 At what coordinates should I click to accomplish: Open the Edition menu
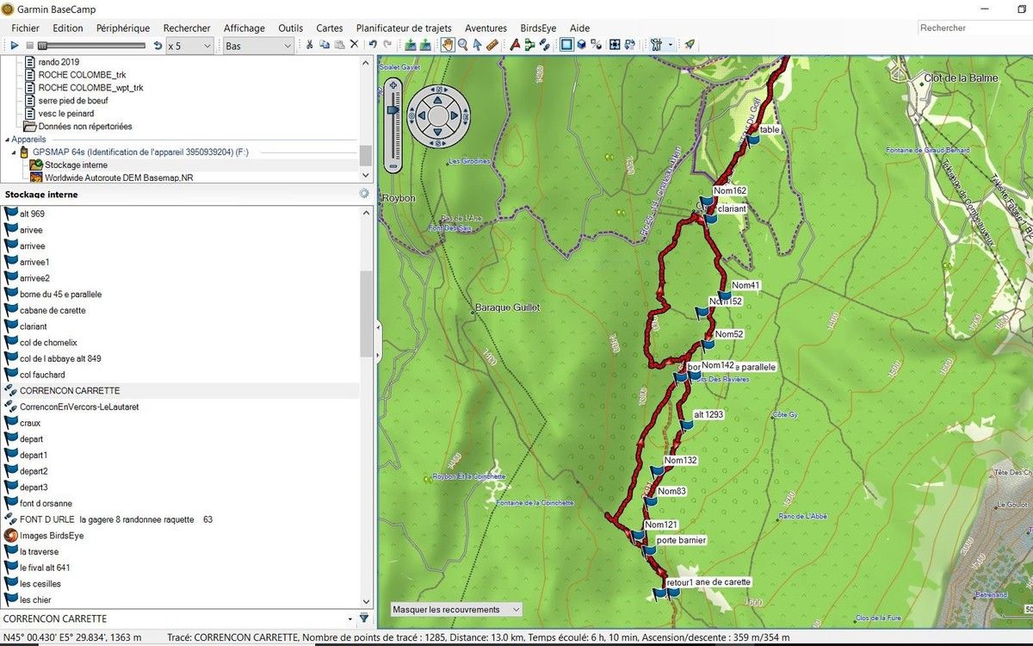[x=68, y=28]
